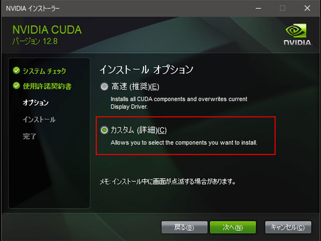
Task: Select the インストール step in sidebar
Action: (39, 119)
